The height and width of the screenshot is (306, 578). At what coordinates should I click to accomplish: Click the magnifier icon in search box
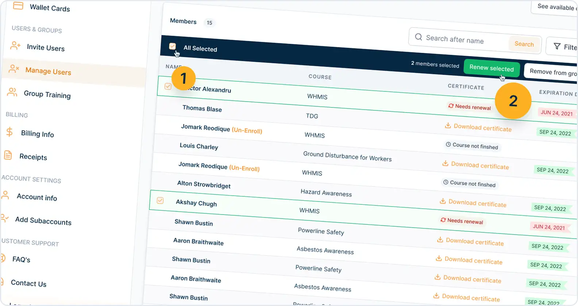(419, 37)
